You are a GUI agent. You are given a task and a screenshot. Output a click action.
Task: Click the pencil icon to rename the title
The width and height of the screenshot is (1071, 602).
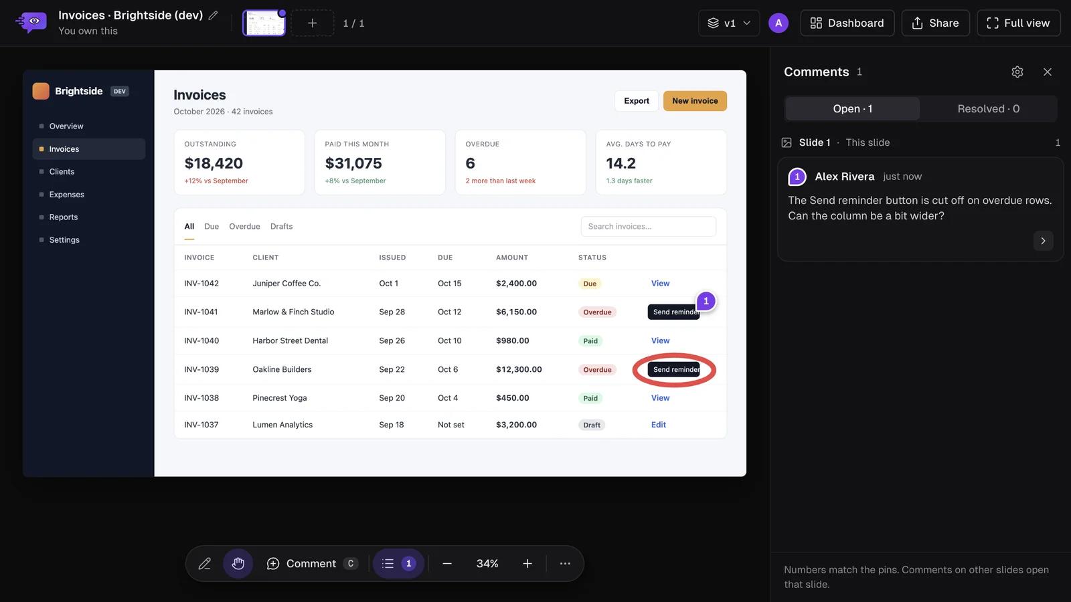point(213,15)
